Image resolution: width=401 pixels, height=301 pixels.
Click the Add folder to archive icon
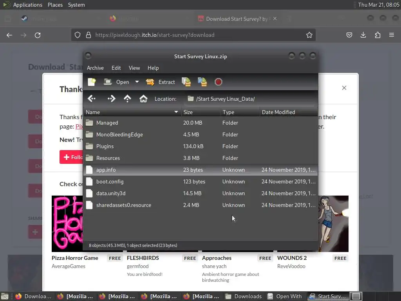[202, 82]
